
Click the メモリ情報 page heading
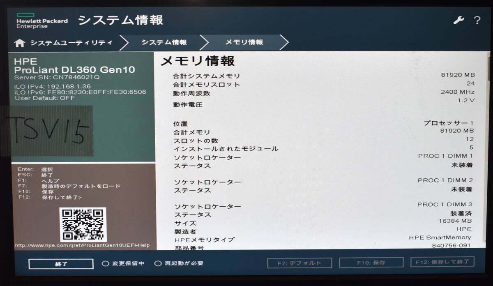coord(197,61)
